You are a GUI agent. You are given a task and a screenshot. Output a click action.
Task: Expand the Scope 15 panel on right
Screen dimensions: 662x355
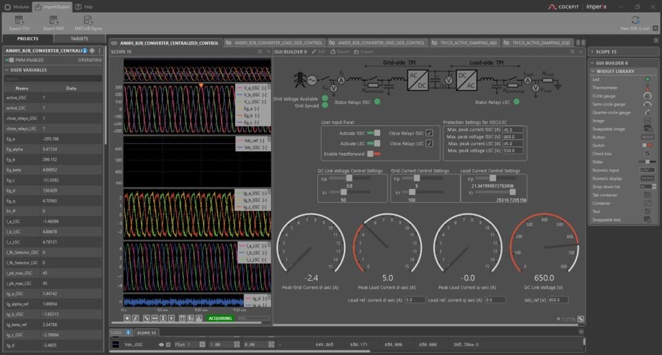tap(592, 51)
